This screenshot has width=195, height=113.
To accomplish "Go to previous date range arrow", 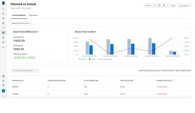I will pos(155,6).
